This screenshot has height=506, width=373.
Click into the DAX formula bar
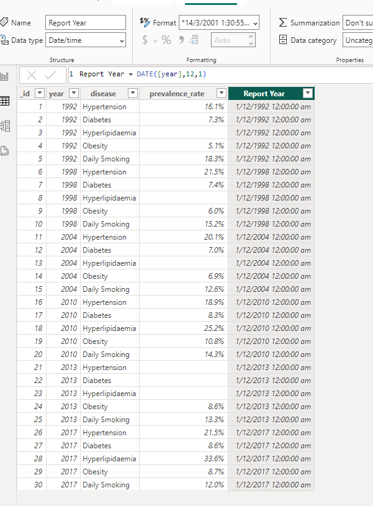click(x=221, y=75)
